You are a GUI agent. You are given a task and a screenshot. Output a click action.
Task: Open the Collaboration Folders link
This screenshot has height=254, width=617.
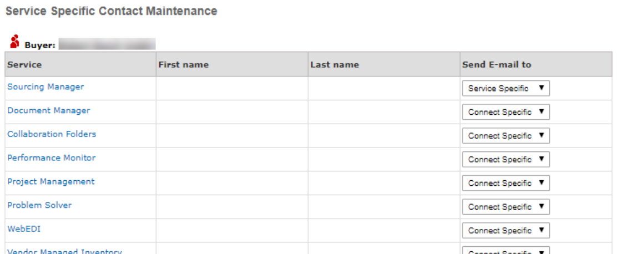(52, 134)
